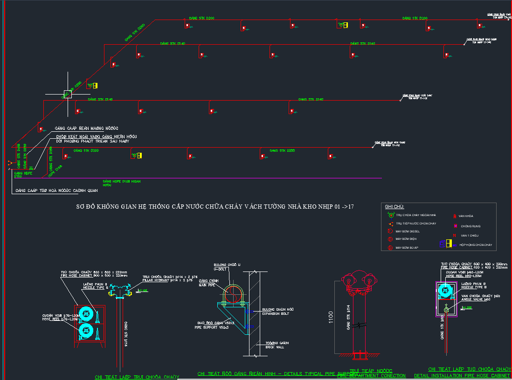Click the outdoor fire hydrant legend symbol

[x=391, y=215]
